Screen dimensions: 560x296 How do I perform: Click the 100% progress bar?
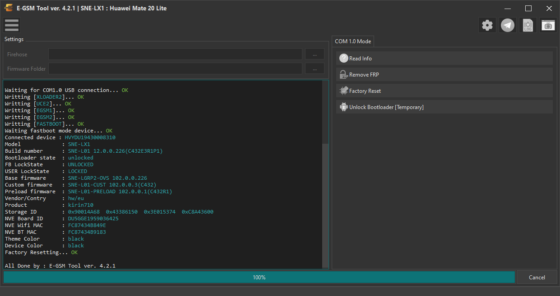point(259,277)
